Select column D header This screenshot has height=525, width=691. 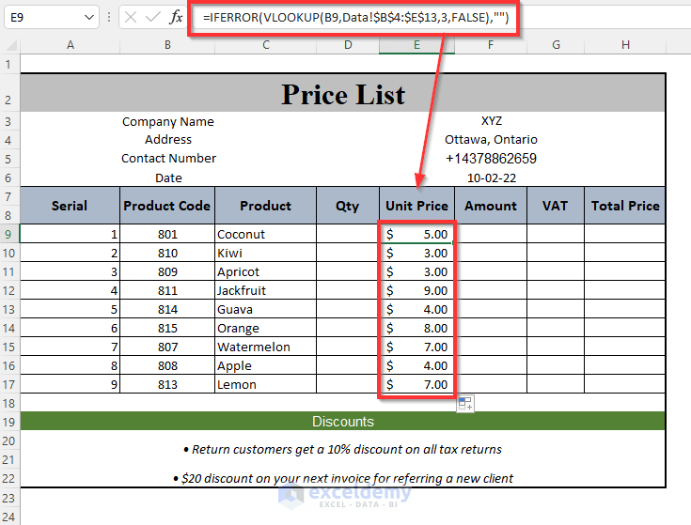point(348,45)
